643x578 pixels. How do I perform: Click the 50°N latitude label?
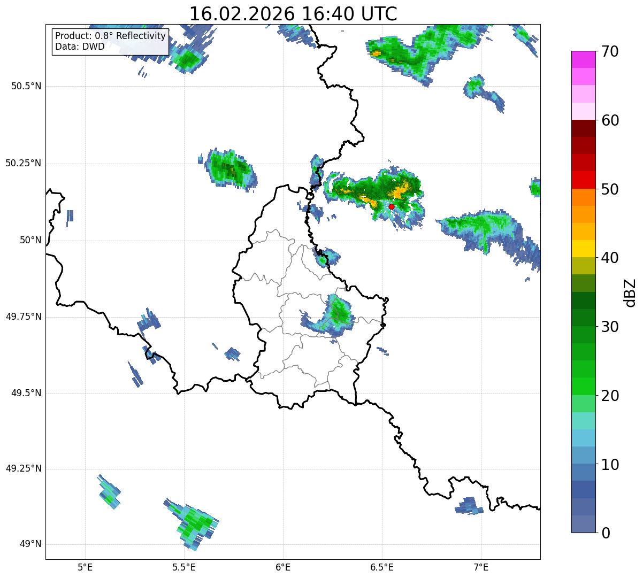click(30, 240)
